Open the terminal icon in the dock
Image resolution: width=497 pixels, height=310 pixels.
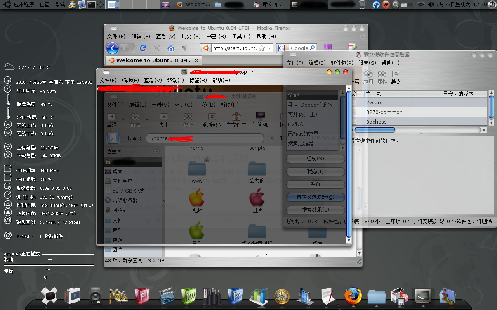(x=422, y=296)
